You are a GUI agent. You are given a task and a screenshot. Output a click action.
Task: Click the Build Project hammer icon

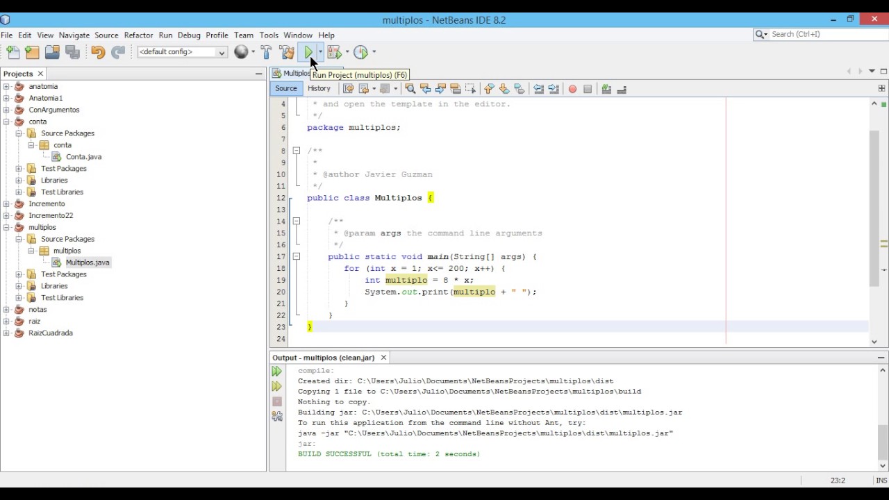[x=266, y=52]
